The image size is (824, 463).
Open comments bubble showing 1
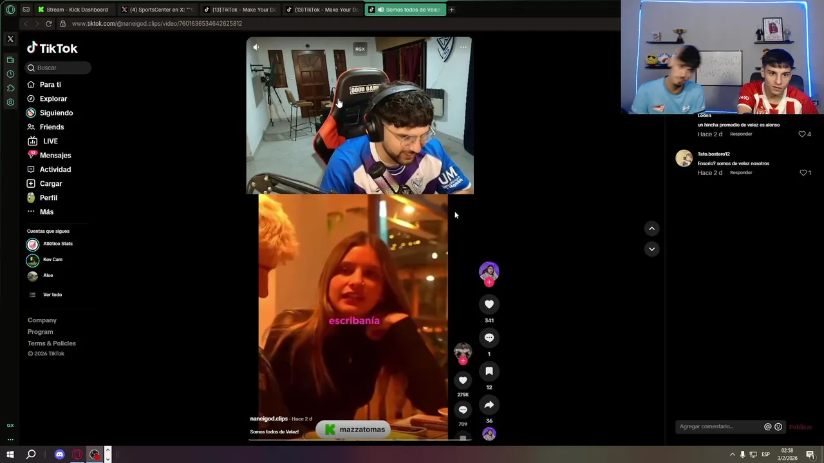pyautogui.click(x=489, y=338)
